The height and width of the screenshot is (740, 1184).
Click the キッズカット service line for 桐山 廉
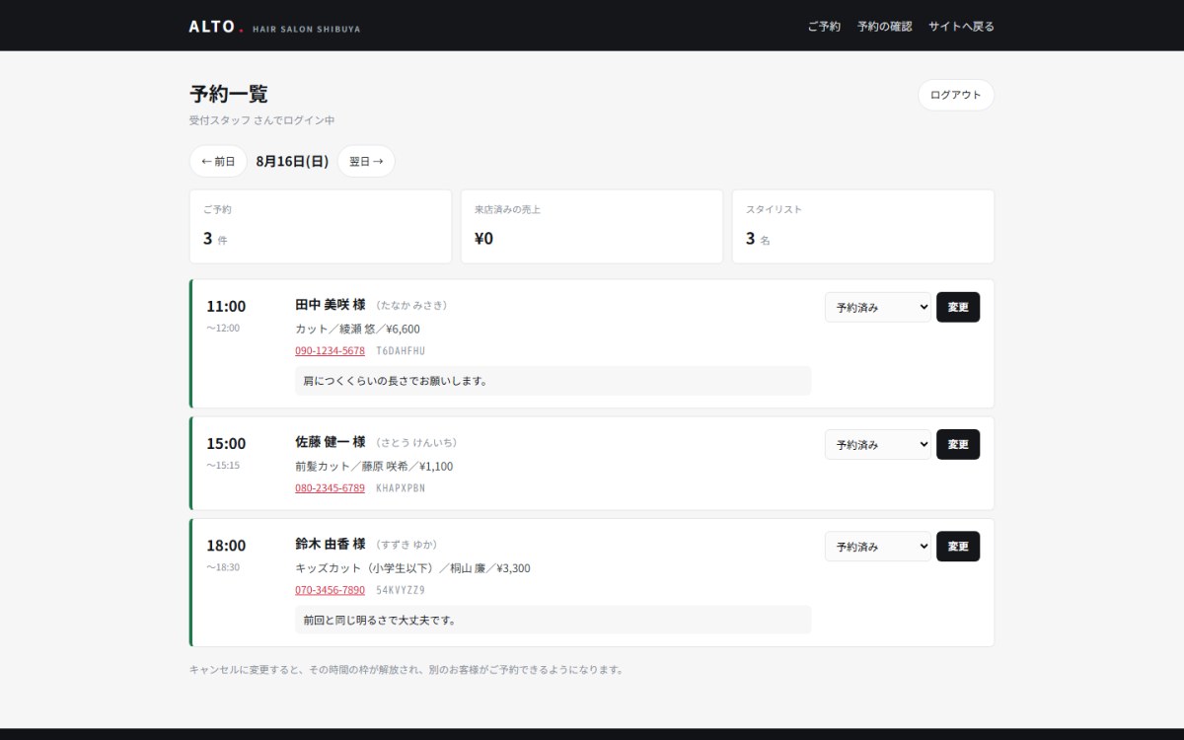(x=412, y=568)
